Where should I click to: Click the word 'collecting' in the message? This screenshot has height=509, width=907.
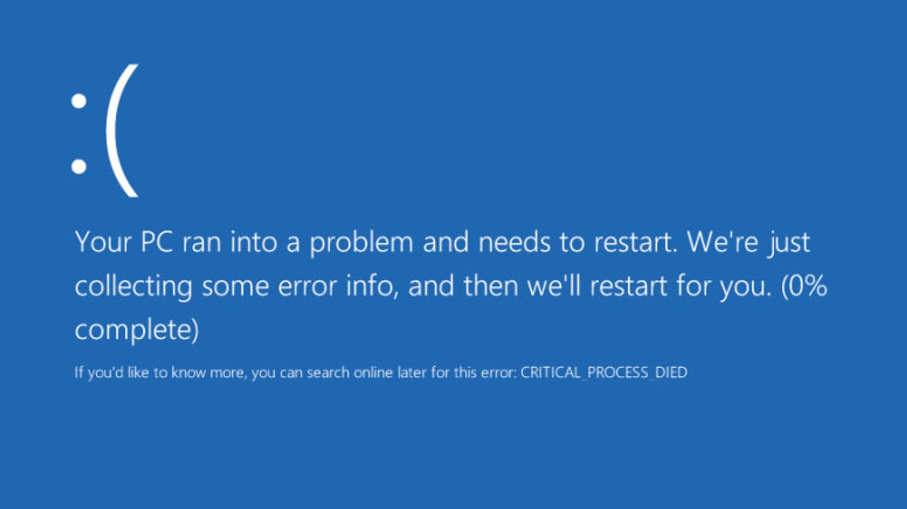click(x=133, y=286)
